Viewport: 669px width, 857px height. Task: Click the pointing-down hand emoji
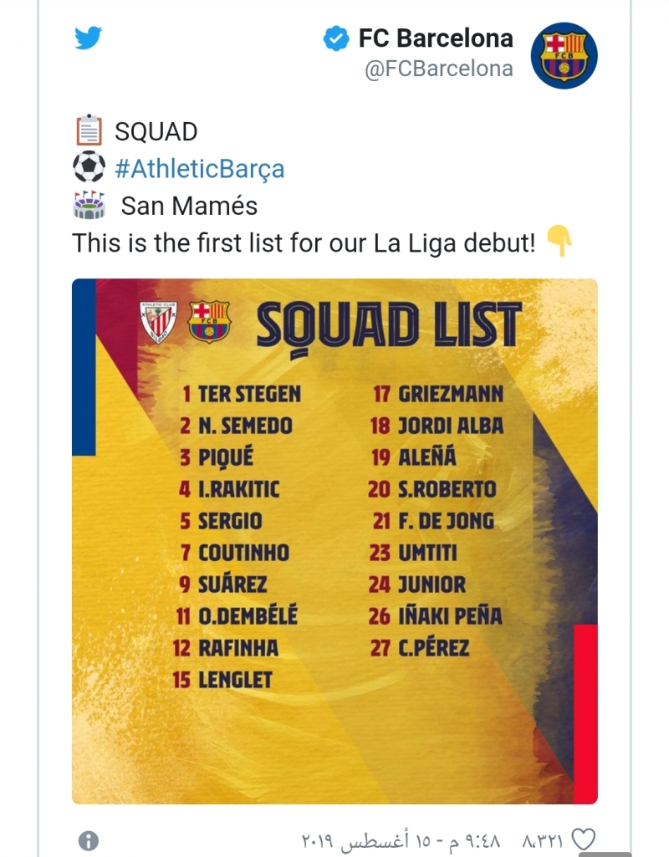[x=559, y=242]
